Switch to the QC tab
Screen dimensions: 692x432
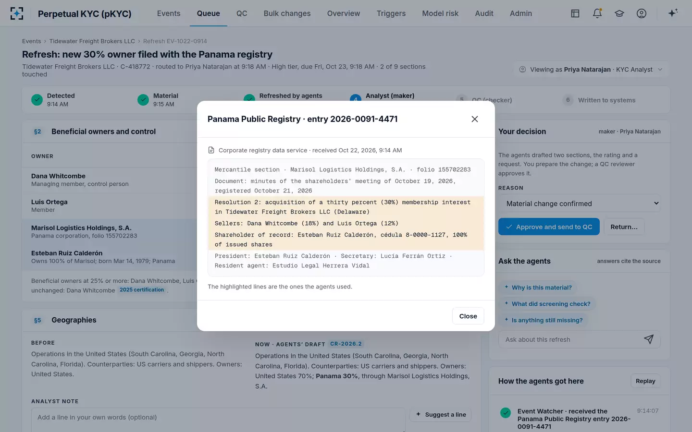[x=242, y=13]
